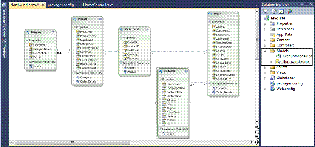Viewport: 315px width, 147px height.
Task: Select Web.config file
Action: (x=286, y=89)
